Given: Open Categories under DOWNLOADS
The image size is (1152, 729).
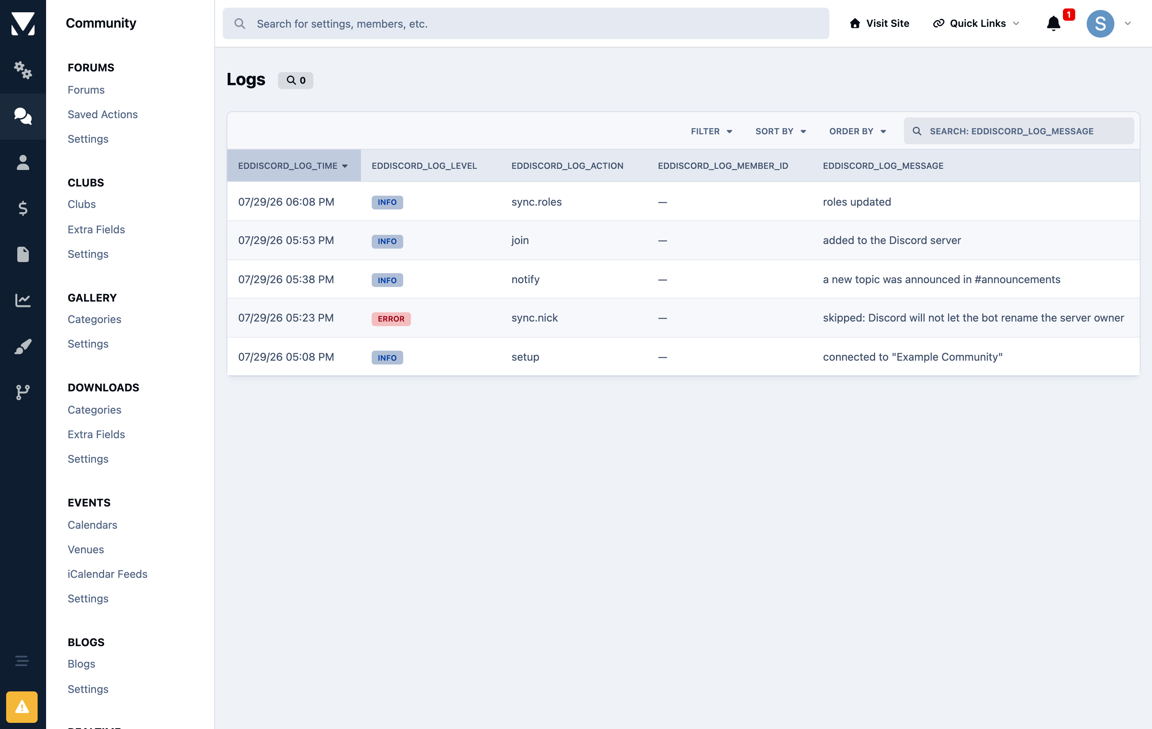Looking at the screenshot, I should 94,410.
